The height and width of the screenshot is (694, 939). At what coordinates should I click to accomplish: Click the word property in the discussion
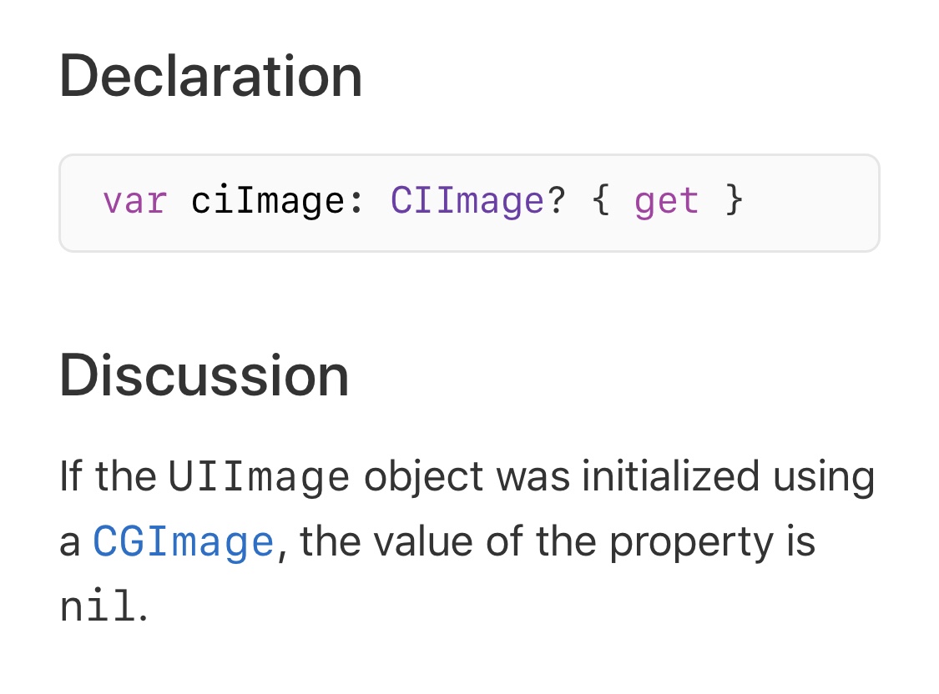point(692,543)
